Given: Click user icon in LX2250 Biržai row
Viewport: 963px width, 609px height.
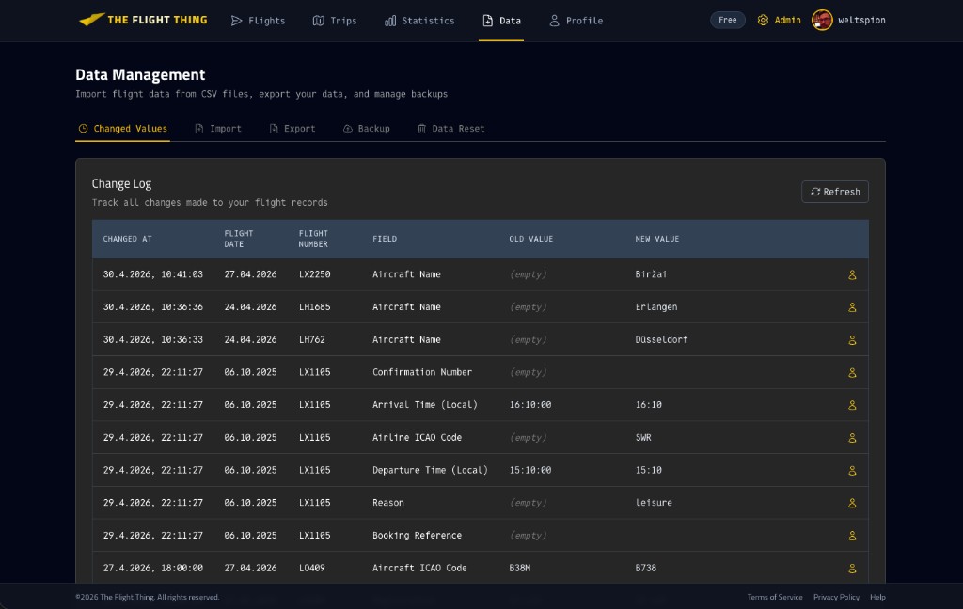Looking at the screenshot, I should pyautogui.click(x=852, y=275).
